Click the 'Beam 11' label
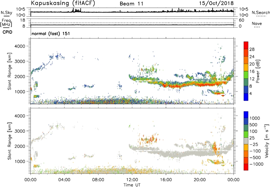Screen dimensions: 270x187 (x=131, y=4)
